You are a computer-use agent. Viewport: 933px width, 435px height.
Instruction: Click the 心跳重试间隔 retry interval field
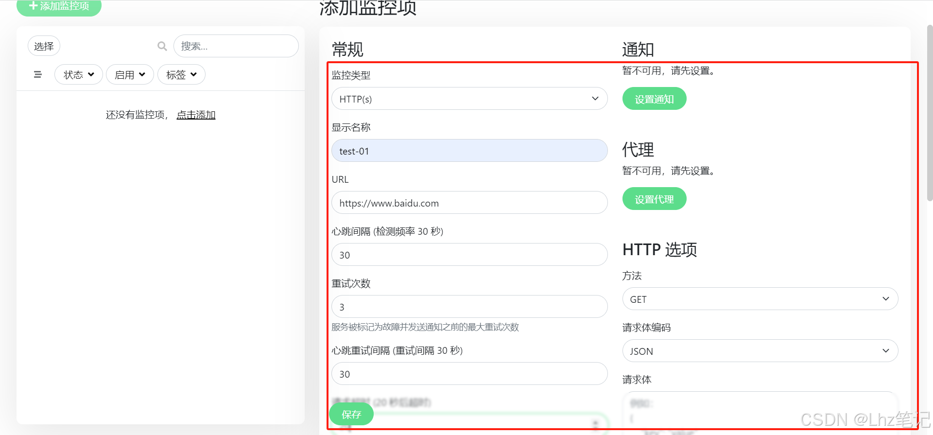469,374
